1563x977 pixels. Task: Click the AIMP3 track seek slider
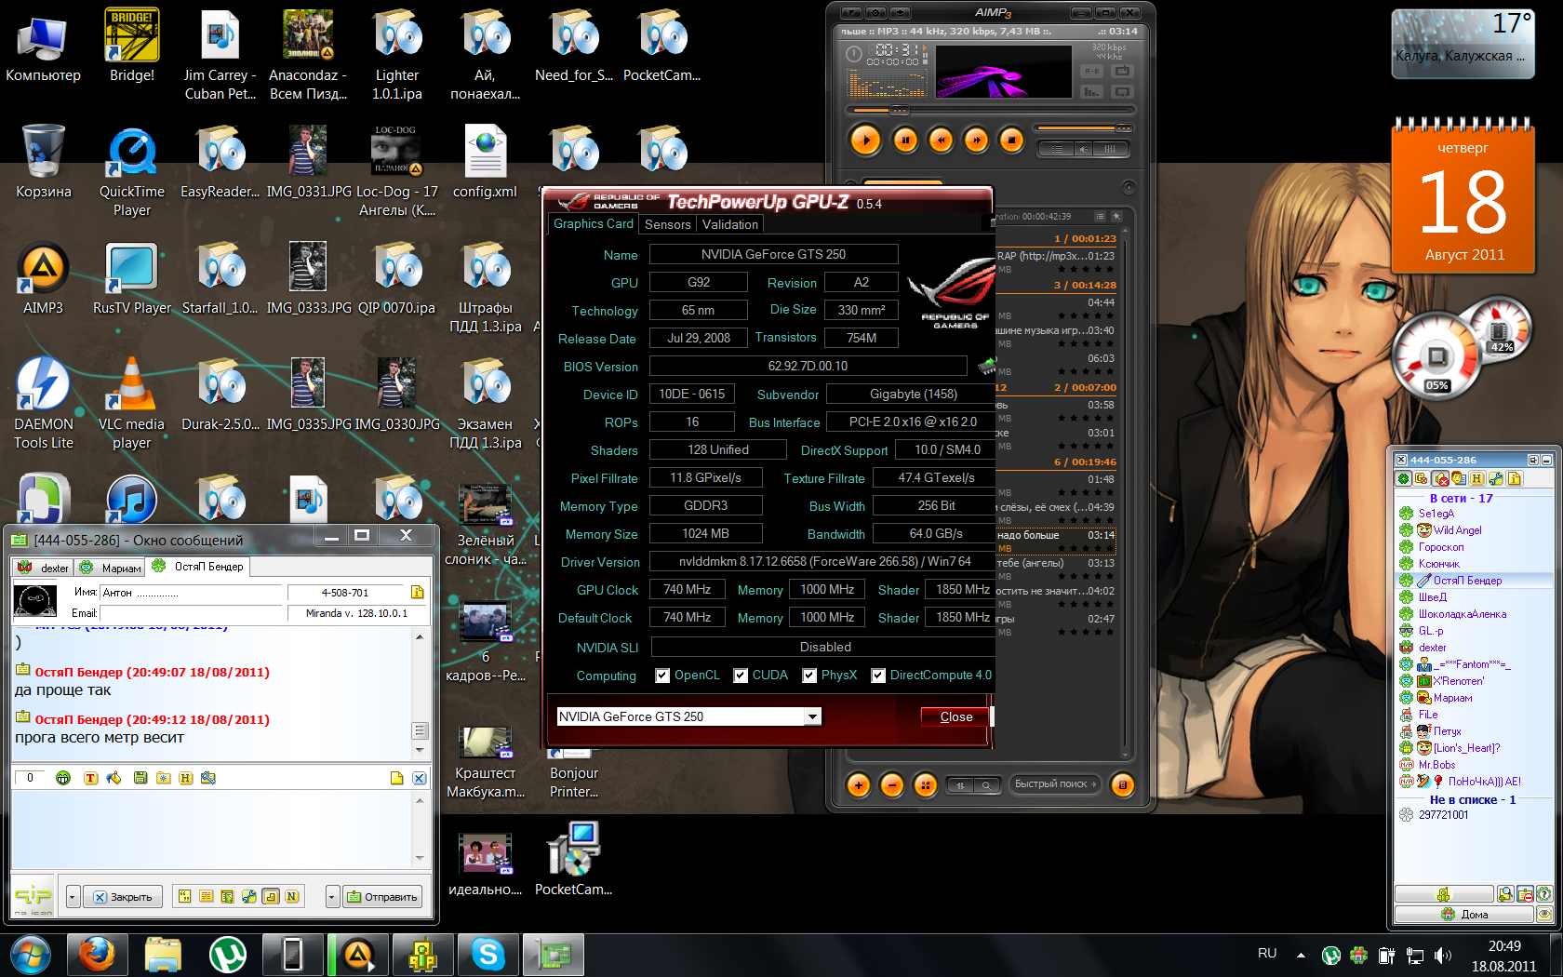tap(991, 111)
